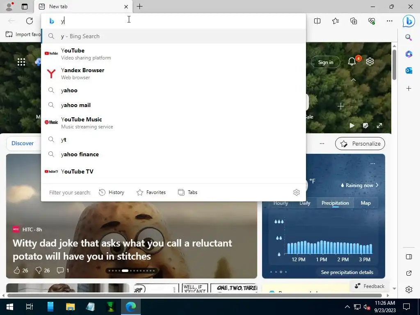Viewport: 420px width, 315px height.
Task: Open comments on potato joke article
Action: (63, 270)
